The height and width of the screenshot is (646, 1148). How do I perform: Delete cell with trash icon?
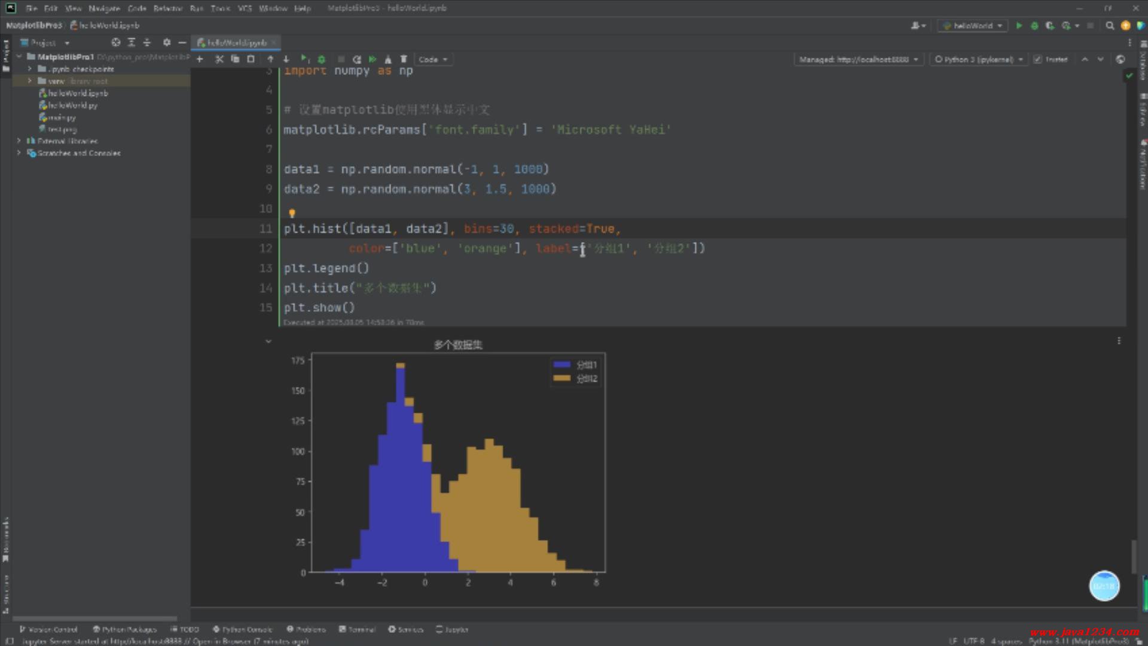(404, 59)
